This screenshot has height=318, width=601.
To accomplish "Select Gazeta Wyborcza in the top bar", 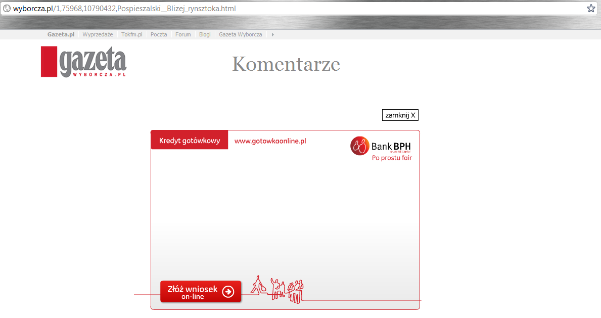I will coord(240,34).
